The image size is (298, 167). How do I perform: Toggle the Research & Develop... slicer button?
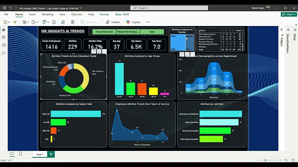tap(128, 32)
